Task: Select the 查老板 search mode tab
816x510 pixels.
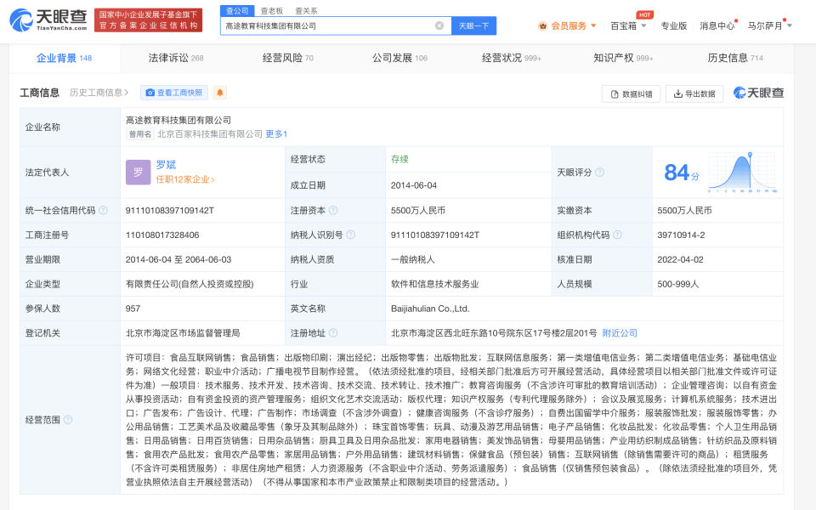Action: (272, 10)
